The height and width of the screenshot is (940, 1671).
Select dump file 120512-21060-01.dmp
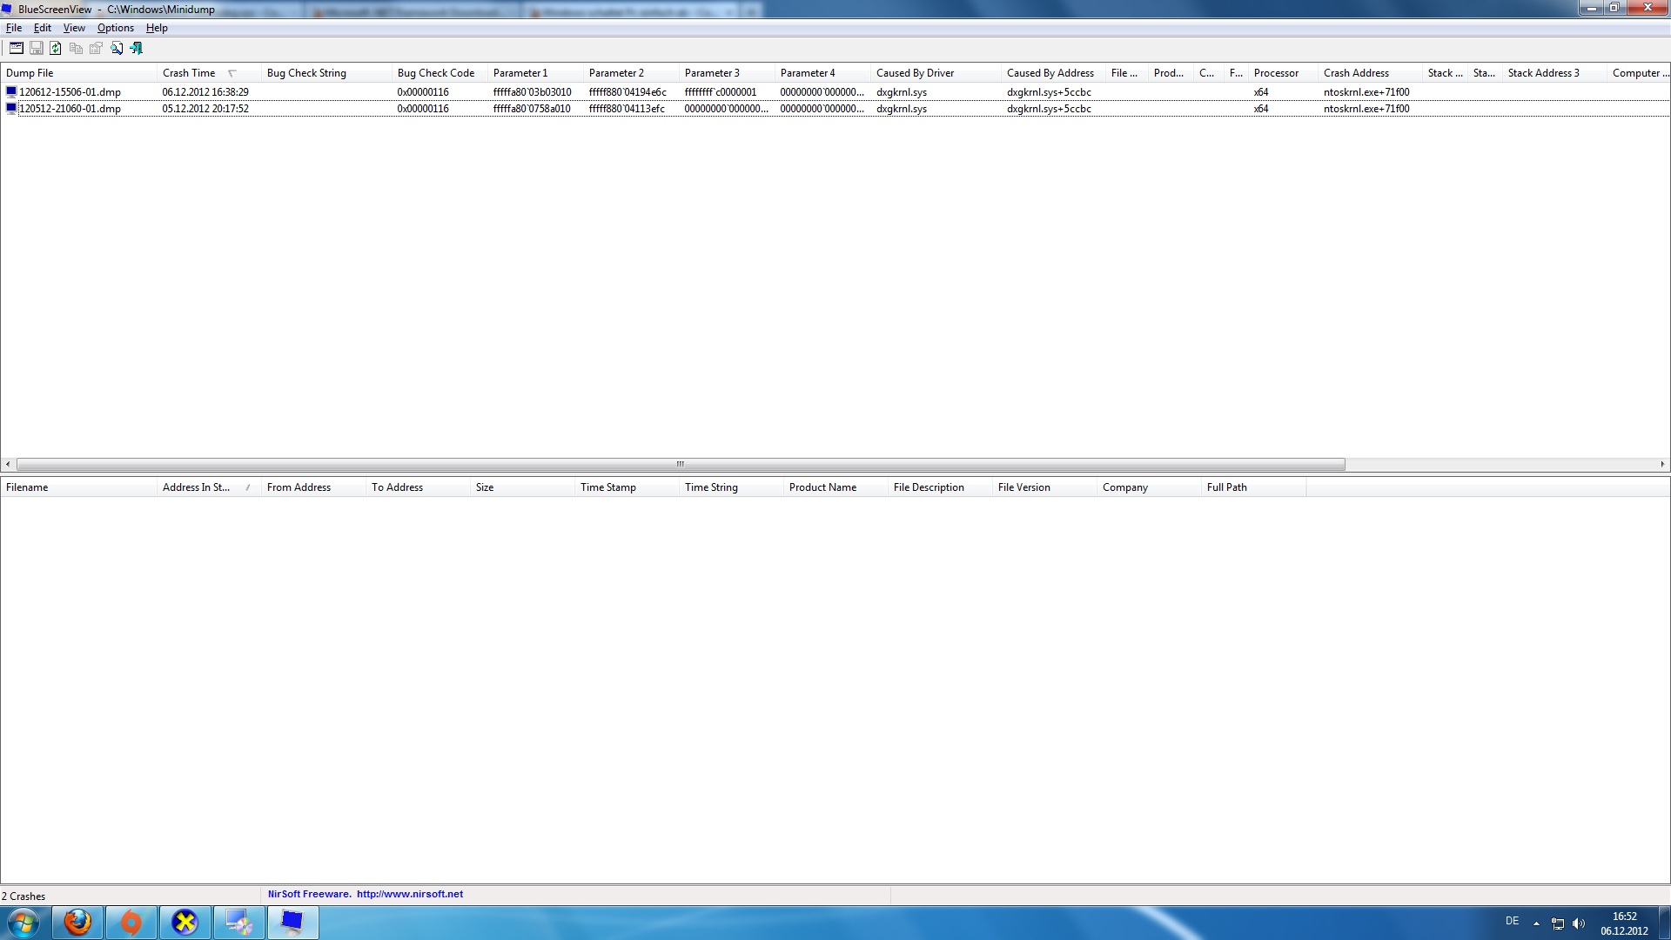coord(70,109)
